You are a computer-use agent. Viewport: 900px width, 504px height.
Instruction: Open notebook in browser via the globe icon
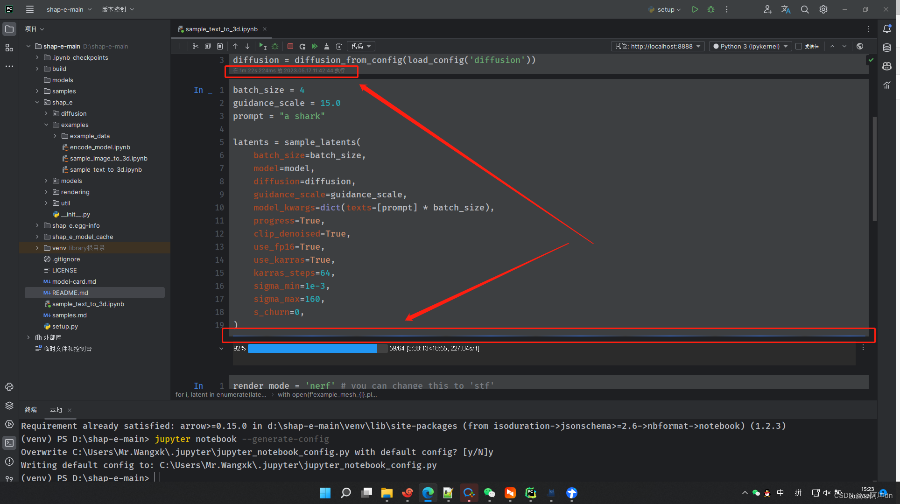point(860,46)
